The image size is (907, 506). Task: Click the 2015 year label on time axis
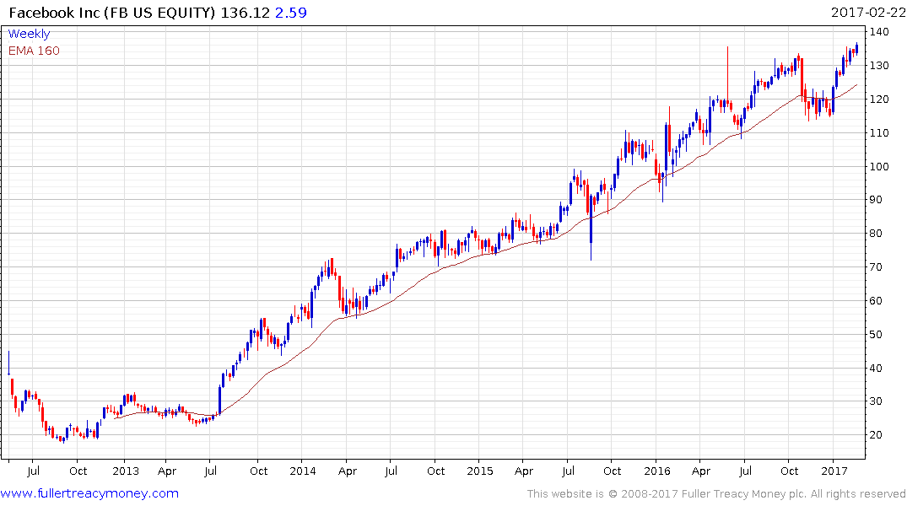[479, 471]
